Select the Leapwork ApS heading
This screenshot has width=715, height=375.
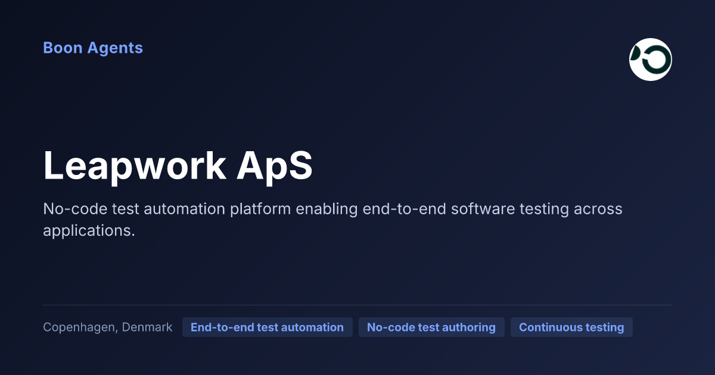coord(178,166)
